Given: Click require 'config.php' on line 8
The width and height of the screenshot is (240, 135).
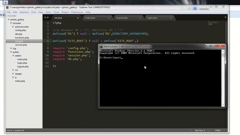Looking at the screenshot, I should (x=70, y=48).
